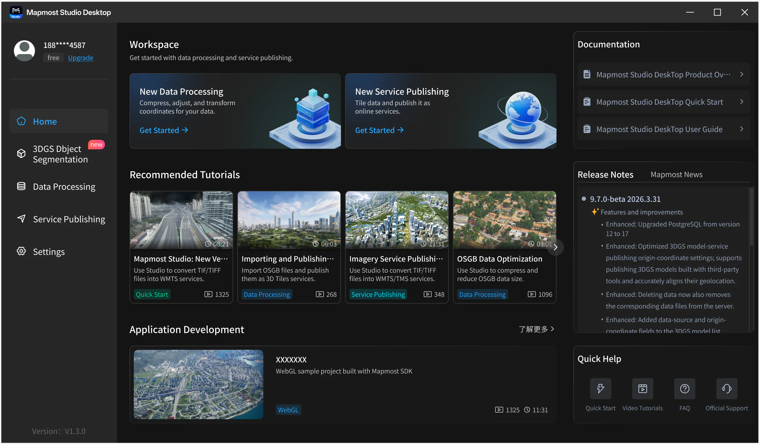Click the Mapmost Studio app logo icon
The width and height of the screenshot is (760, 444).
[16, 12]
